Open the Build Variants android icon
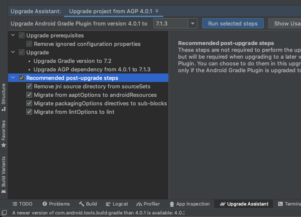301x217 pixels. [x=4, y=191]
